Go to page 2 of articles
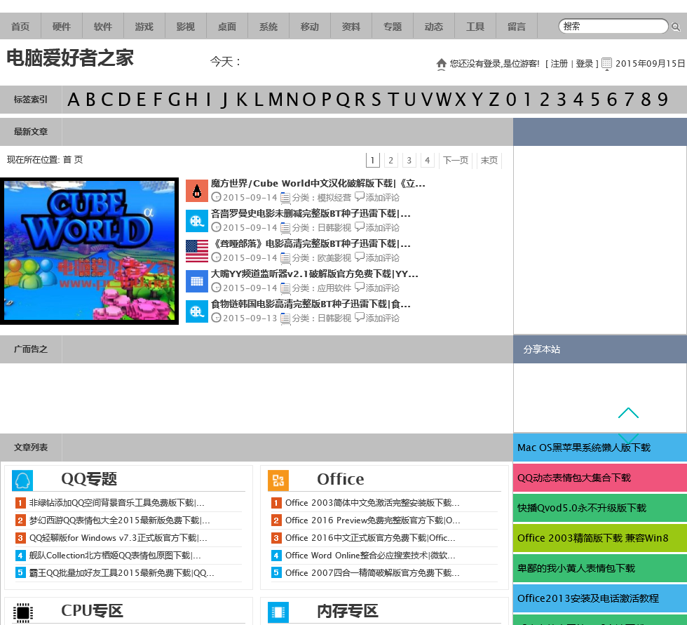 [x=391, y=161]
